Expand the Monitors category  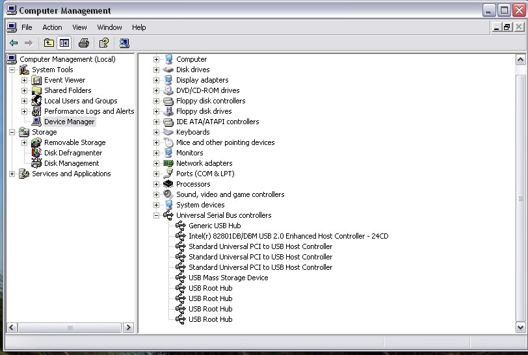click(156, 153)
